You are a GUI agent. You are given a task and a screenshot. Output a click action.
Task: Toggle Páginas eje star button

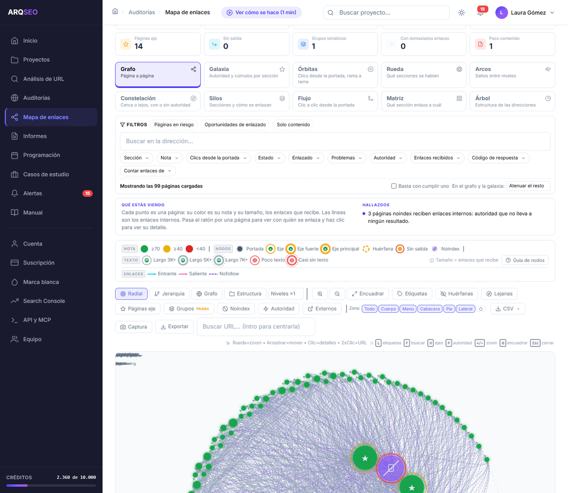138,309
